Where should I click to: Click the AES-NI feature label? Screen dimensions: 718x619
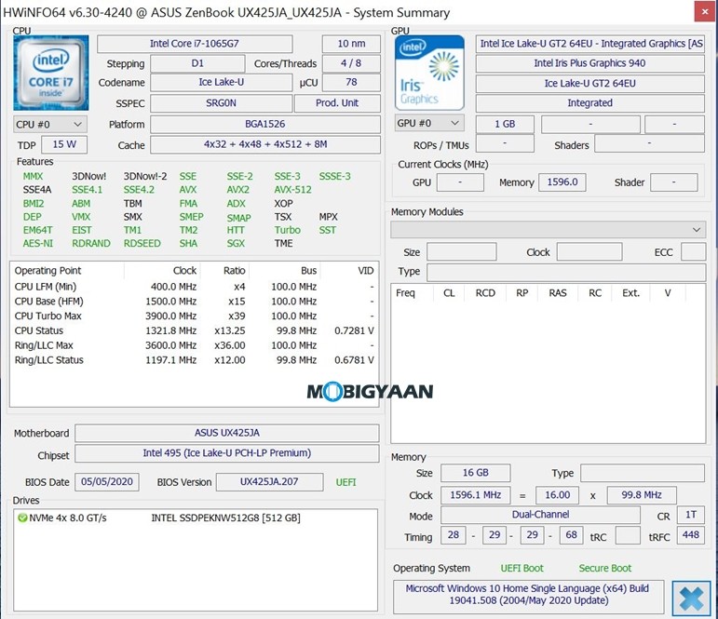pos(38,243)
